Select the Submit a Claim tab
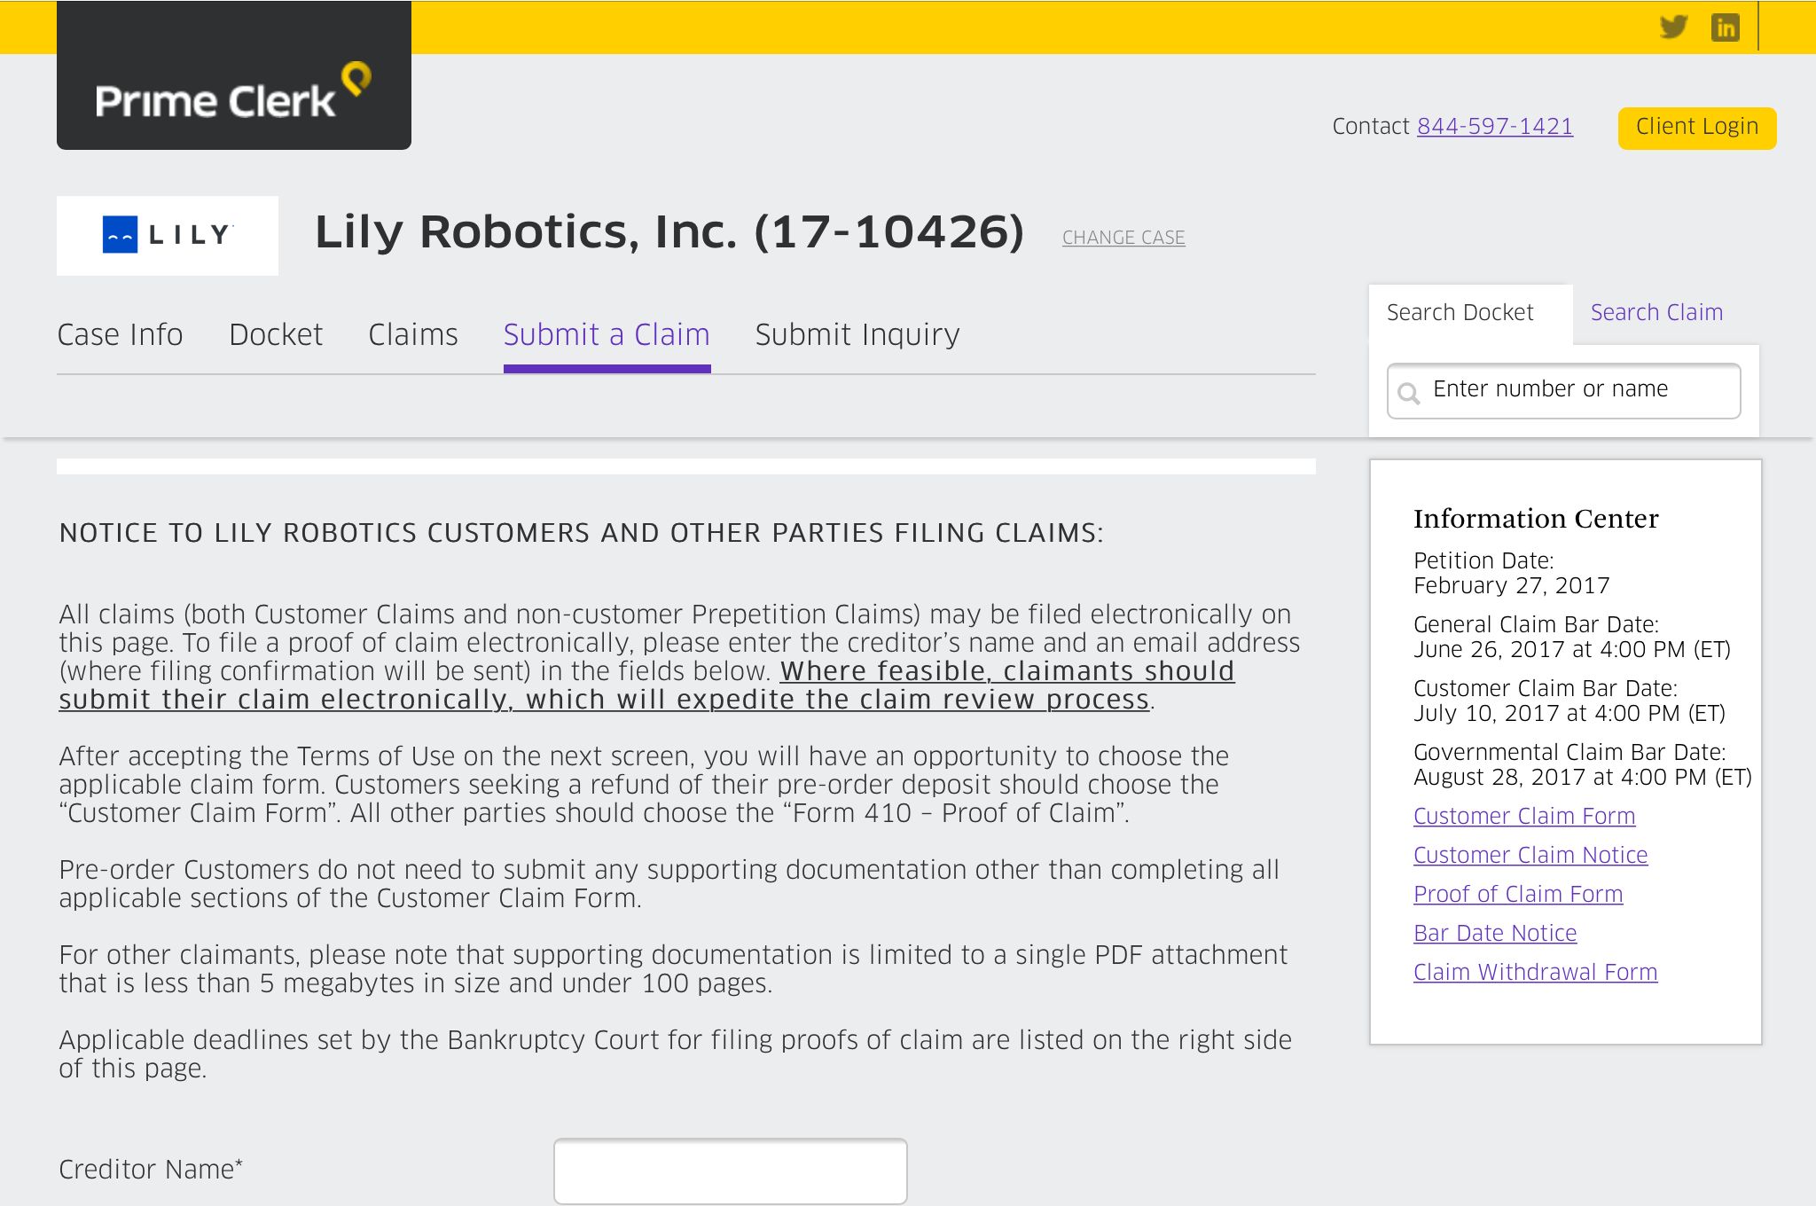Viewport: 1816px width, 1206px height. 606,334
